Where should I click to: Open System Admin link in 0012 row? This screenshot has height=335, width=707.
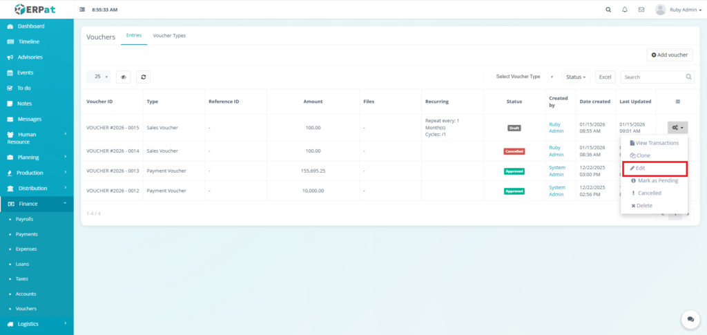pos(557,191)
